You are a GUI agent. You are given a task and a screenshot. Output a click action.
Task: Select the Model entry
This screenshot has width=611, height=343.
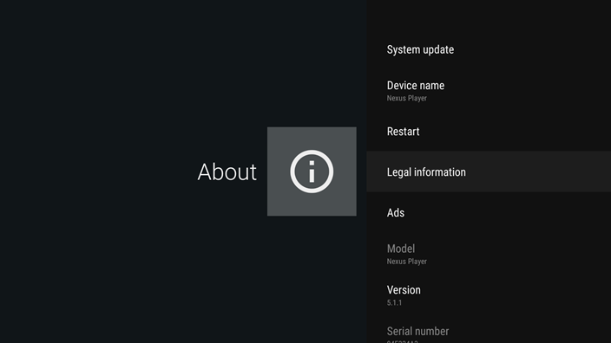point(489,254)
